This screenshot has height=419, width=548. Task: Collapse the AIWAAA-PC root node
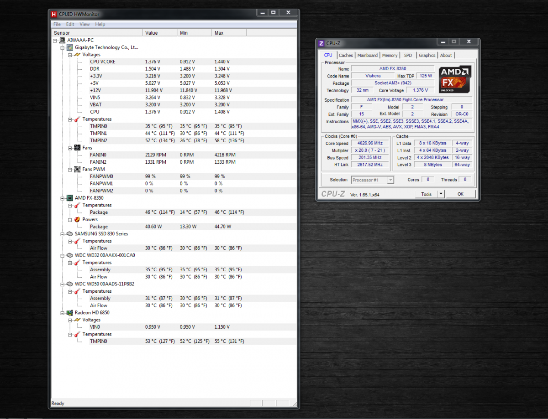point(56,40)
